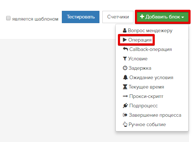Click the exit icon for Завершение процесса

pyautogui.click(x=125, y=115)
